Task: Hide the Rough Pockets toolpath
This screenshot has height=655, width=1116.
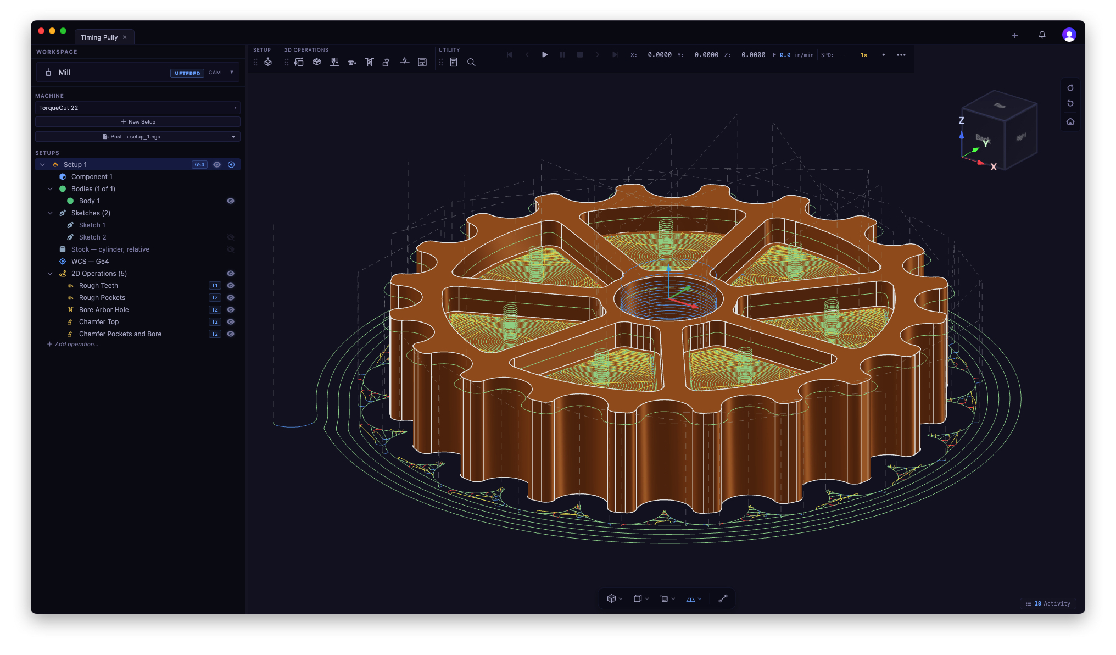Action: (x=231, y=298)
